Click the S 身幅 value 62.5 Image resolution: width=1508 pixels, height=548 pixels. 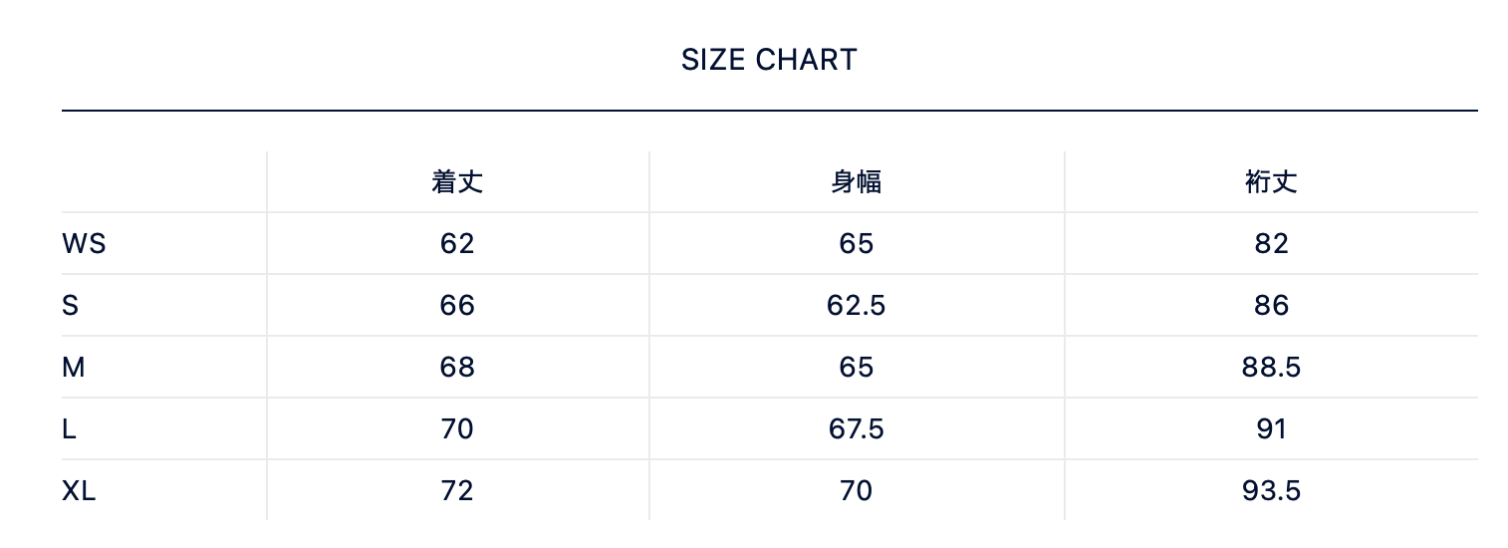click(856, 305)
